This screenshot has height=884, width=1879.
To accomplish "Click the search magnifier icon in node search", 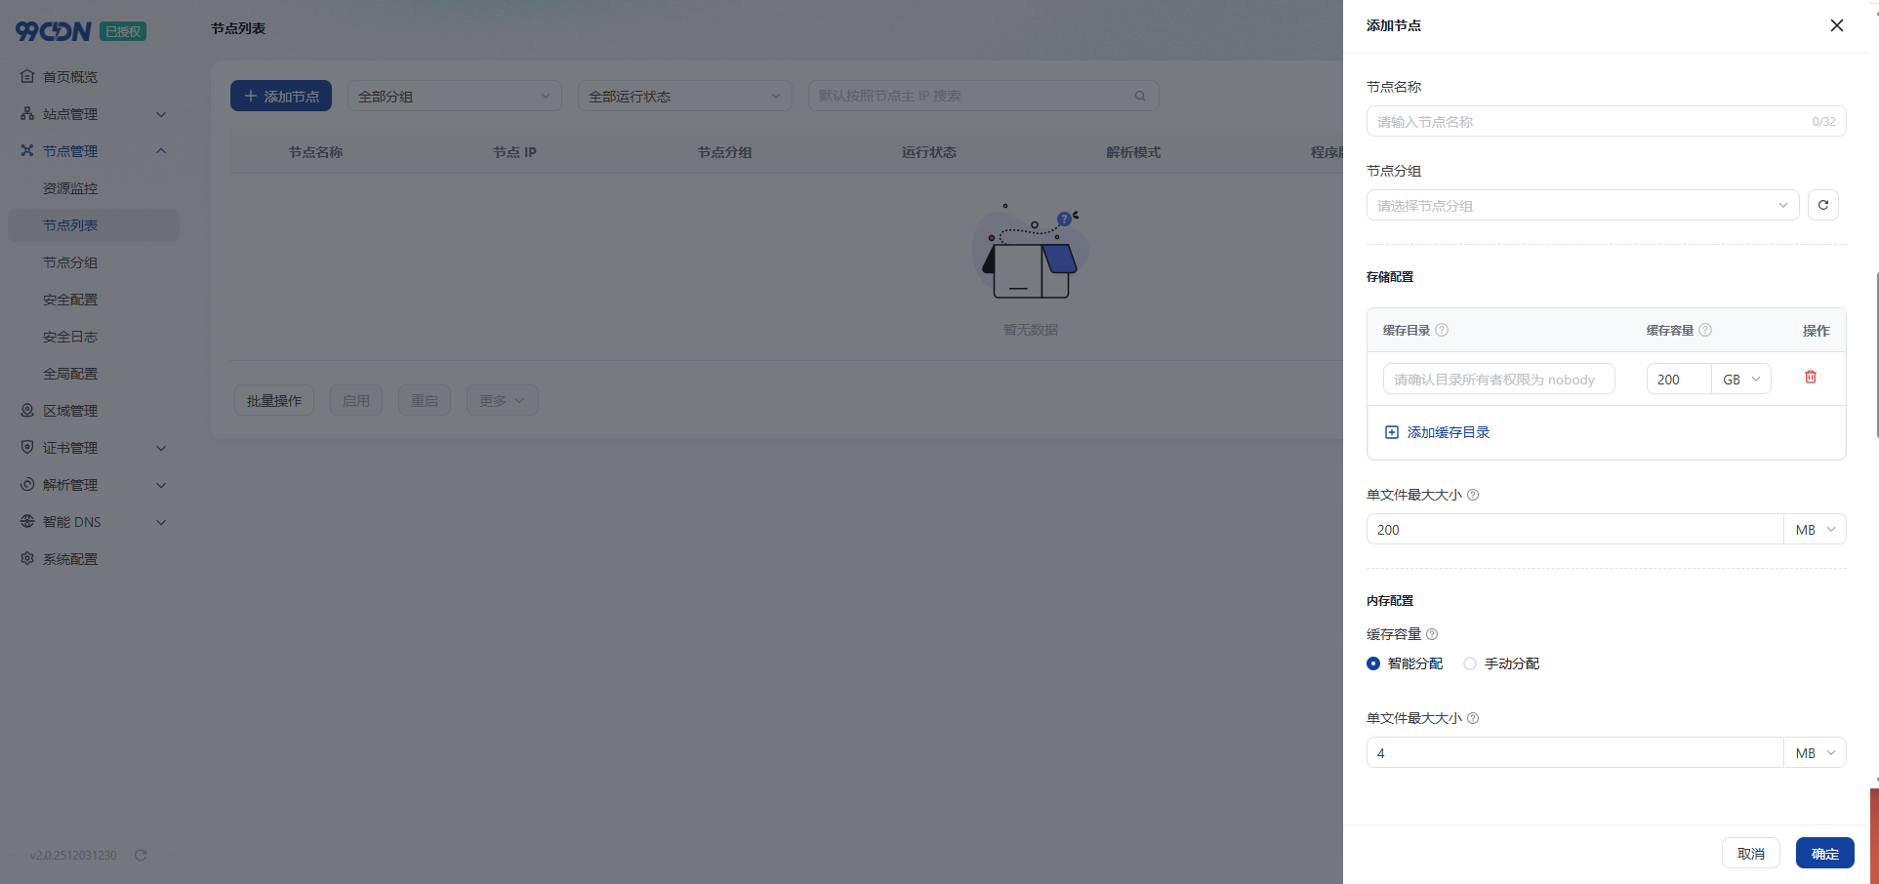I will click(1139, 96).
